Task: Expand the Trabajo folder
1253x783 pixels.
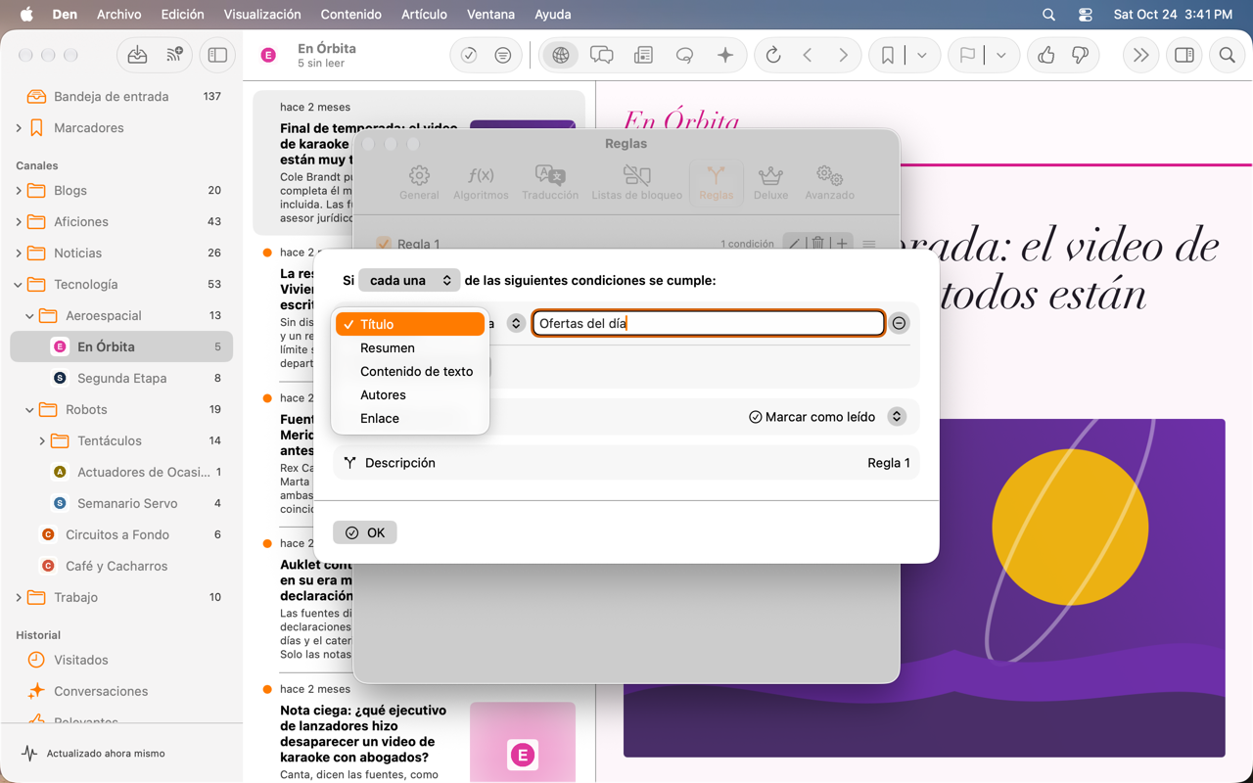Action: (x=19, y=598)
